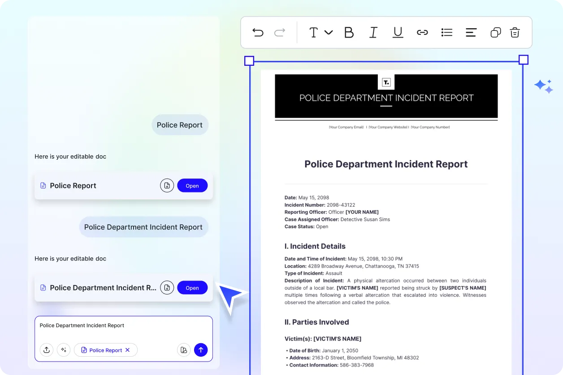
Task: Click the top-right selection frame handle
Action: [523, 60]
